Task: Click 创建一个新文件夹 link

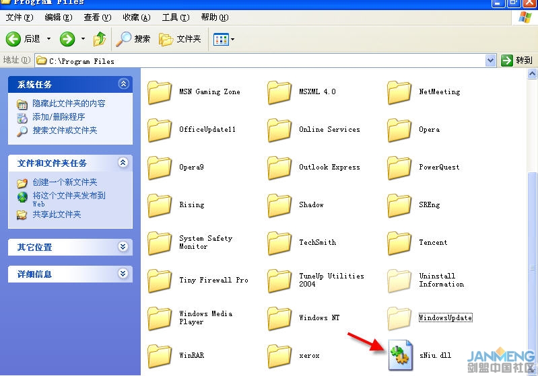Action: tap(65, 182)
